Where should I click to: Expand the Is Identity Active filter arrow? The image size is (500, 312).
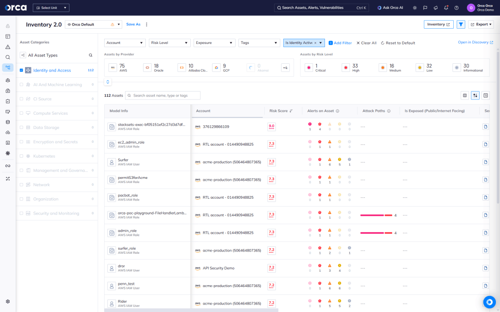[x=321, y=43]
